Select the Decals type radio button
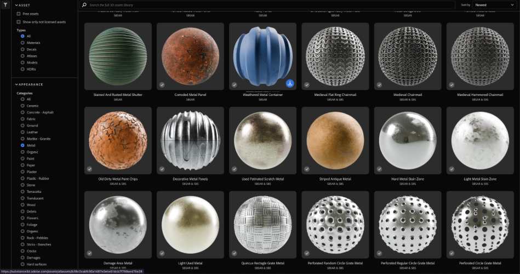Screen dimensions: 520x274 [x=22, y=49]
